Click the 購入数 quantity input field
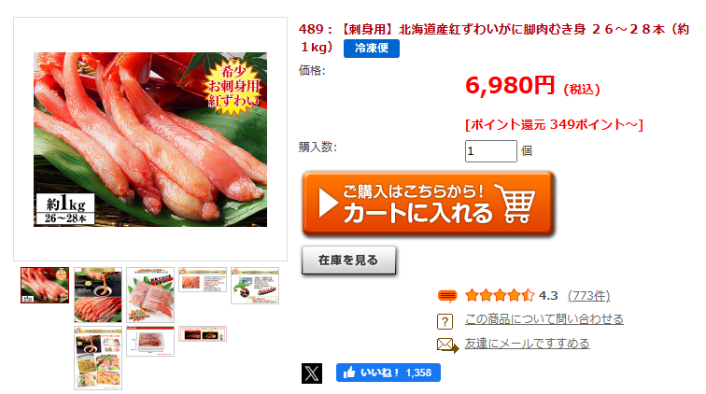The image size is (706, 394). (x=491, y=151)
